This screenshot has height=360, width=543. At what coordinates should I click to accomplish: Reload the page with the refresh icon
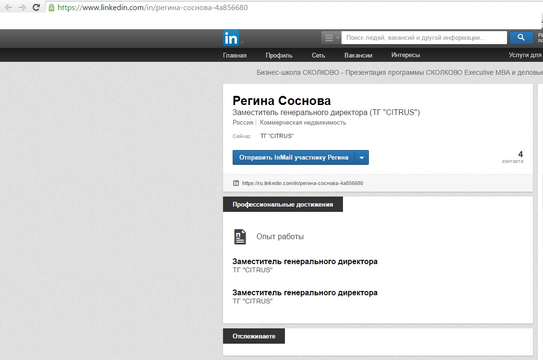coord(36,8)
